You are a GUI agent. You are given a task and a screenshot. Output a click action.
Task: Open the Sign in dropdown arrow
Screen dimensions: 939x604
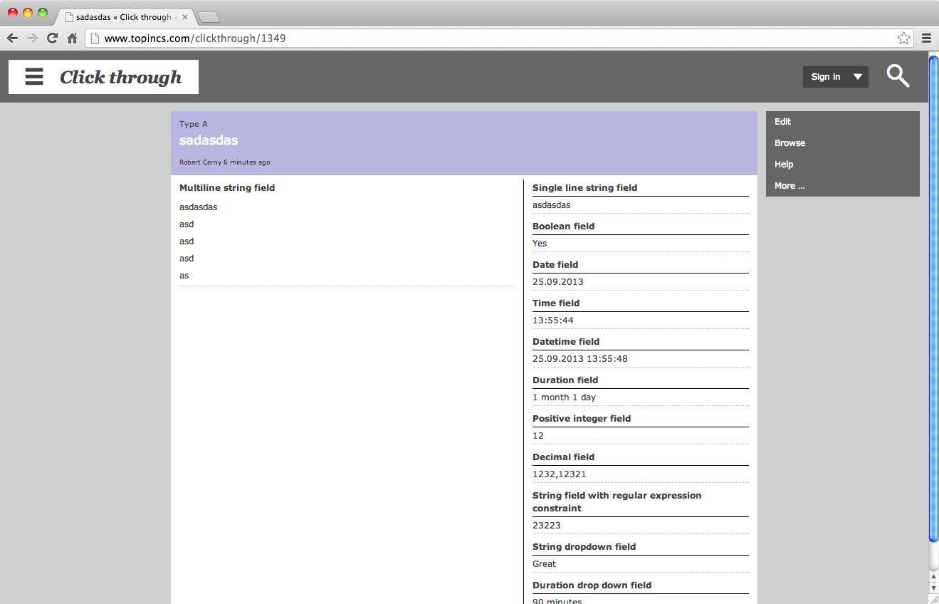pos(858,76)
